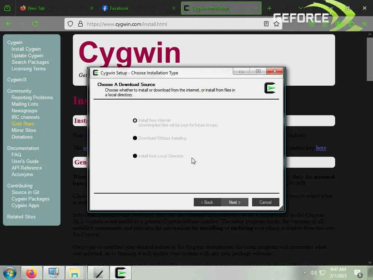This screenshot has height=280, width=373.
Task: Click pen tablet app icon in taskbar
Action: pyautogui.click(x=99, y=273)
